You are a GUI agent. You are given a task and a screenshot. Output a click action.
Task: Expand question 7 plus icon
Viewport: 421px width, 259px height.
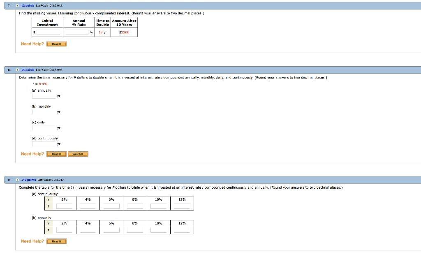[17, 6]
